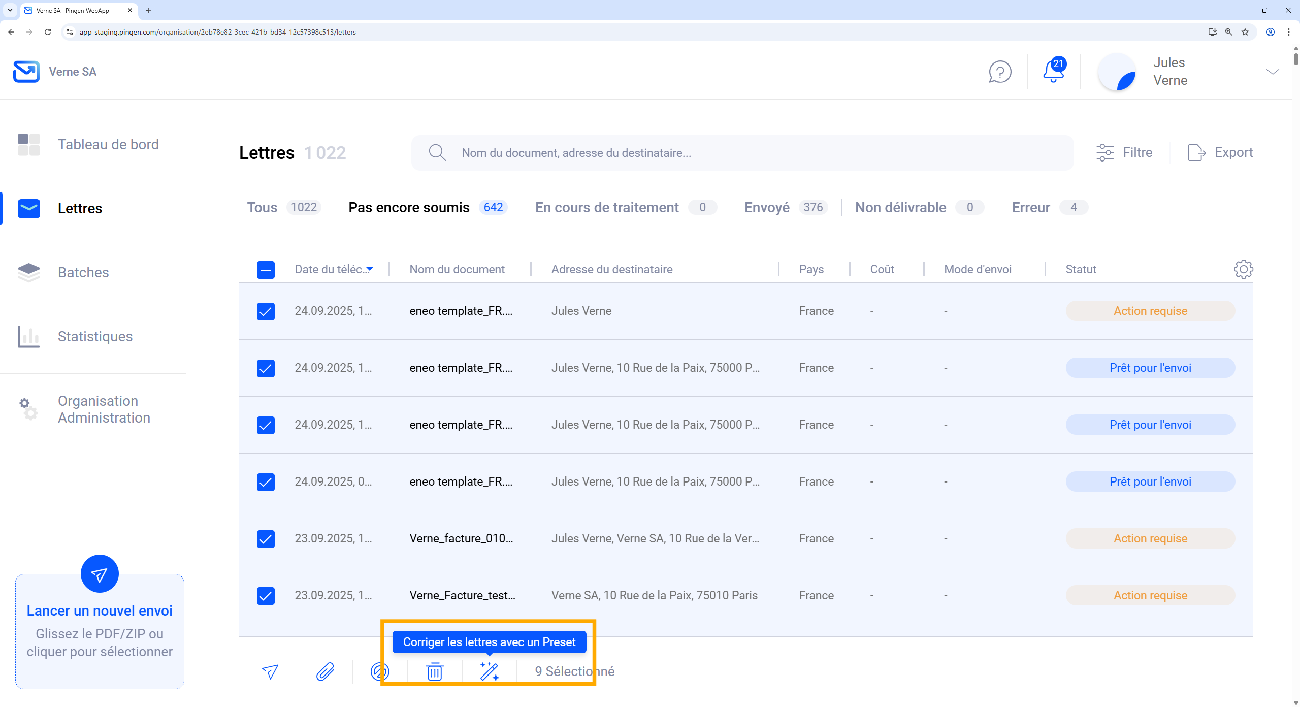Uncheck the Verne_facture_010 row checkbox

[x=266, y=538]
